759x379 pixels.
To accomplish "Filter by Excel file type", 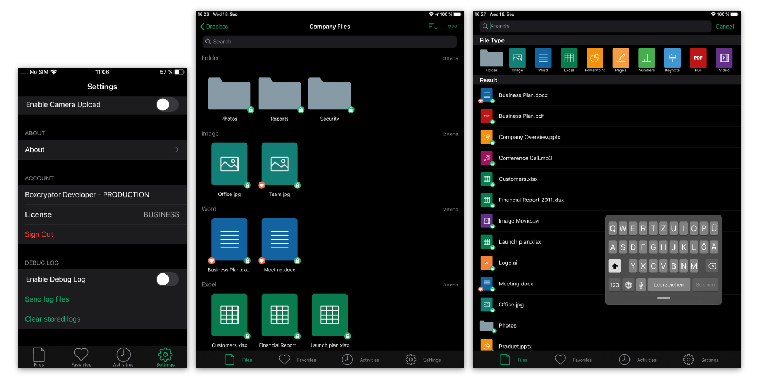I will point(569,60).
